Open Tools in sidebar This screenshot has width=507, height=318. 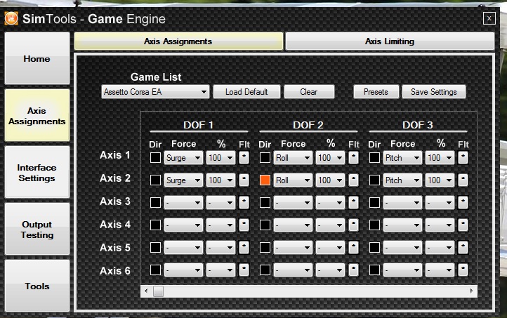tap(37, 286)
